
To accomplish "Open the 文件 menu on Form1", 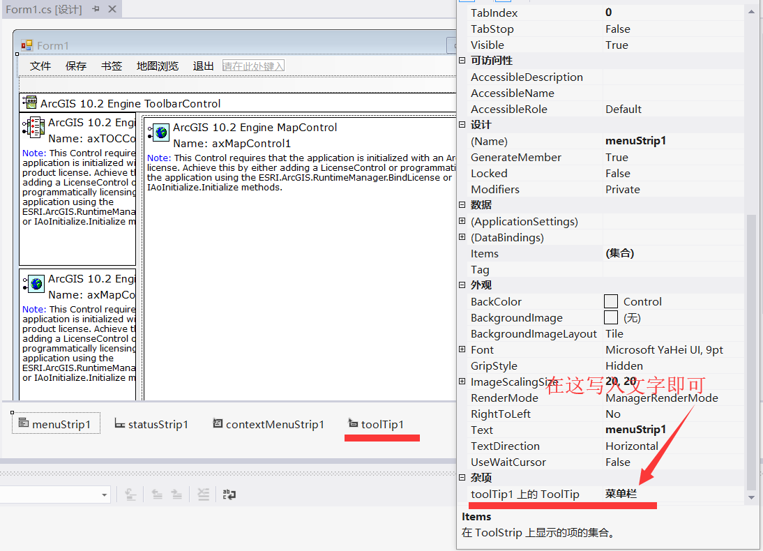I will pyautogui.click(x=40, y=66).
